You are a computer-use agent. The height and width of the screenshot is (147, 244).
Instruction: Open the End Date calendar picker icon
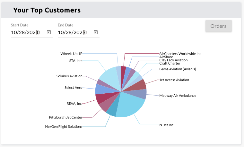[96, 32]
